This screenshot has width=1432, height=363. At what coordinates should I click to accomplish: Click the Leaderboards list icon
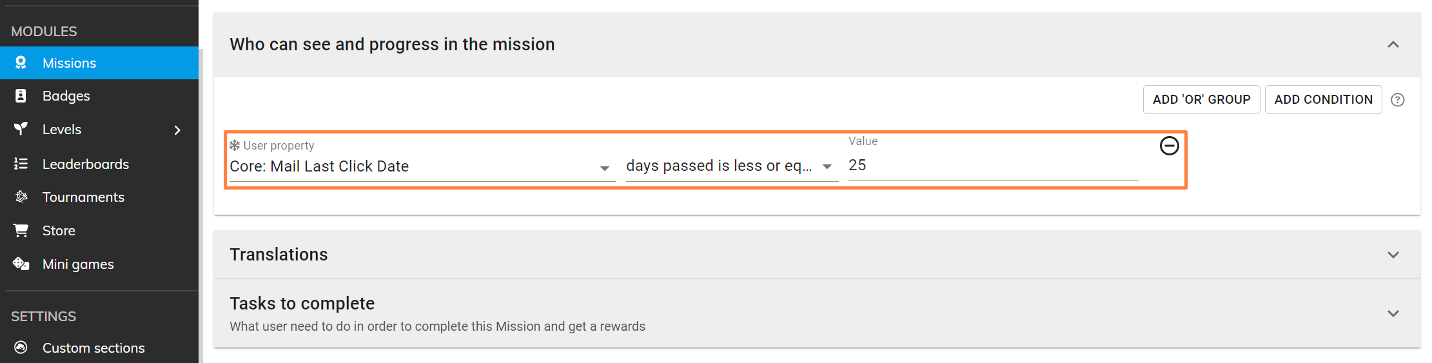coord(21,164)
